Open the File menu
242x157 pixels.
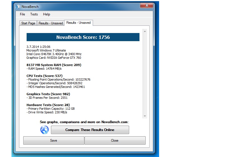pos(22,14)
